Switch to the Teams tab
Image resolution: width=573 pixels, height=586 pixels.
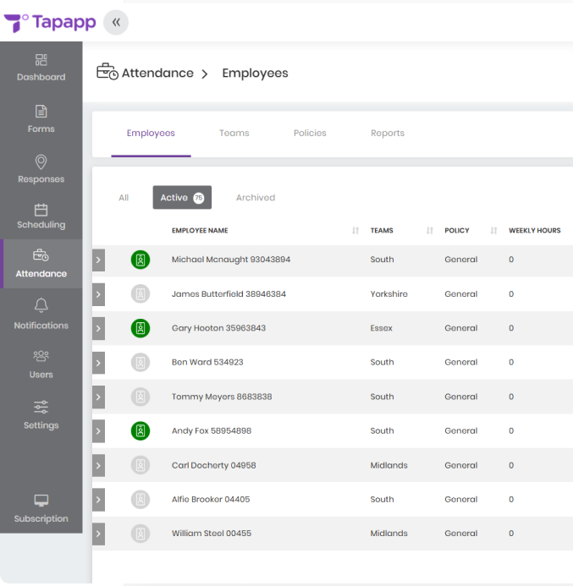coord(234,133)
